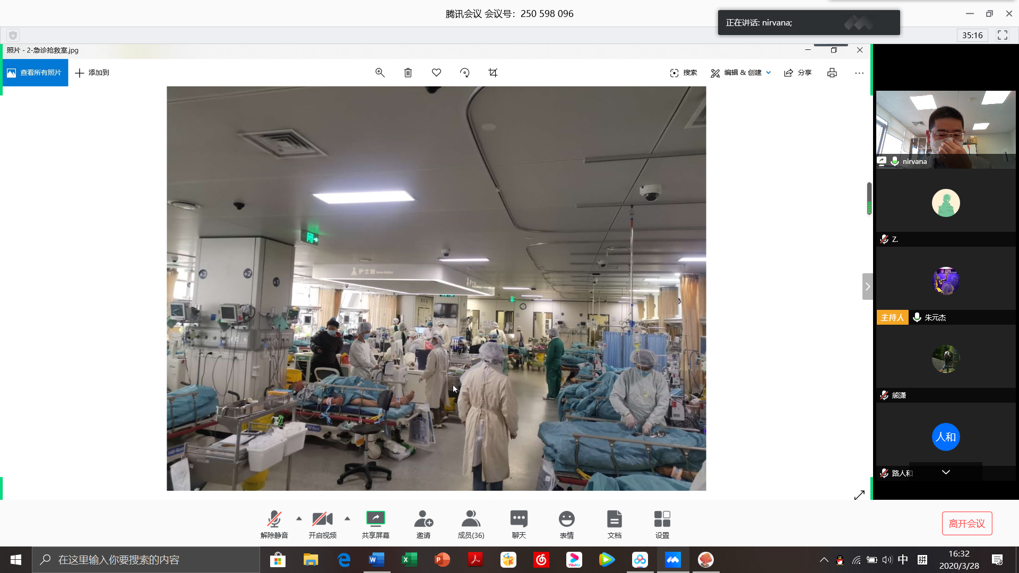Print the photo using the printer icon

[832, 73]
